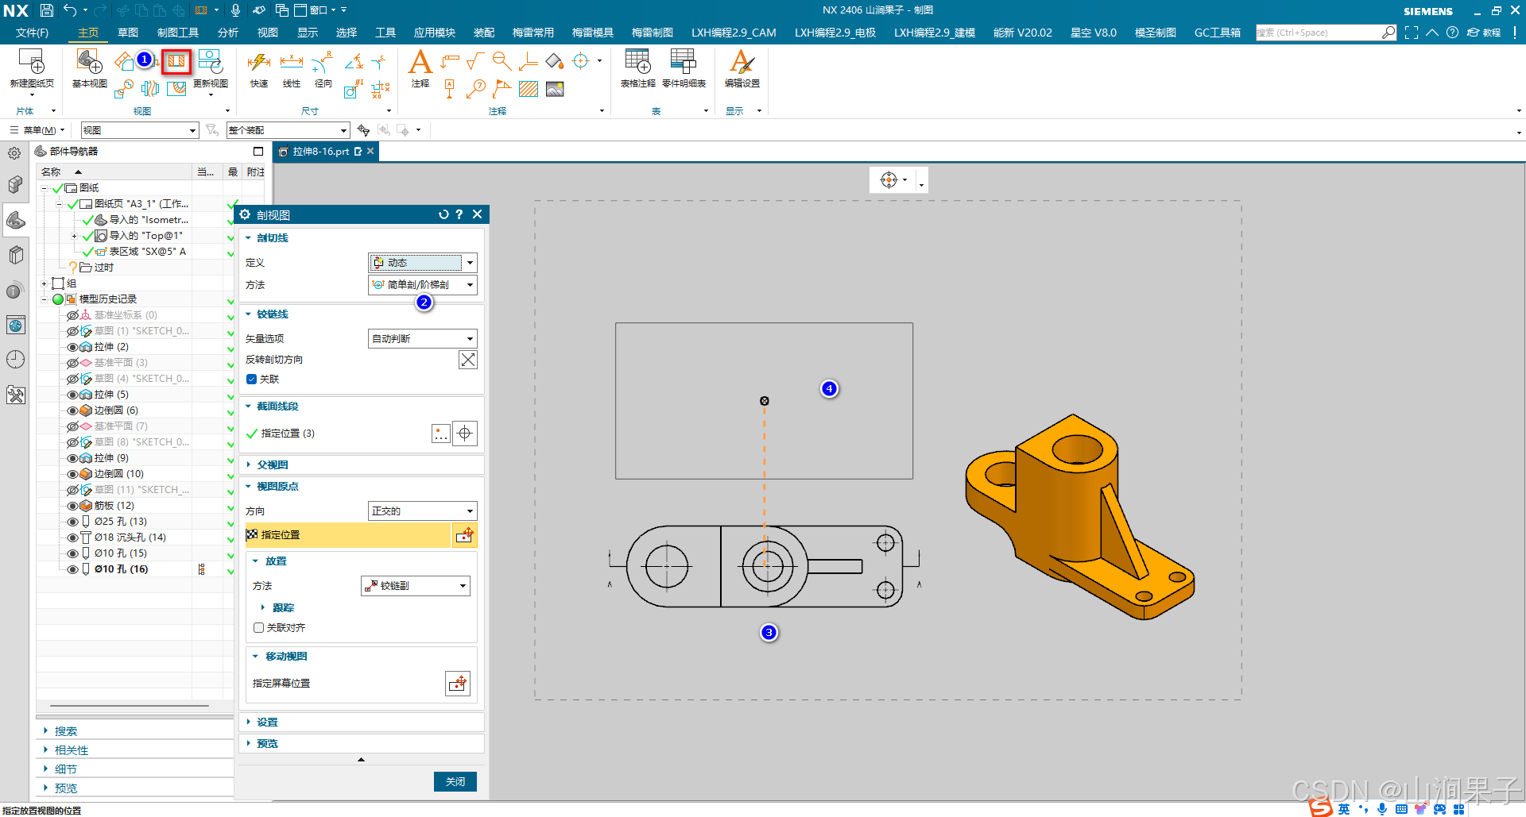Click the specify screen position icon
The image size is (1526, 817).
(458, 684)
